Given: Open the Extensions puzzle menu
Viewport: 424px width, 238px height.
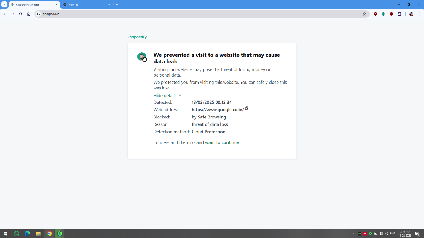Looking at the screenshot, I should point(399,14).
